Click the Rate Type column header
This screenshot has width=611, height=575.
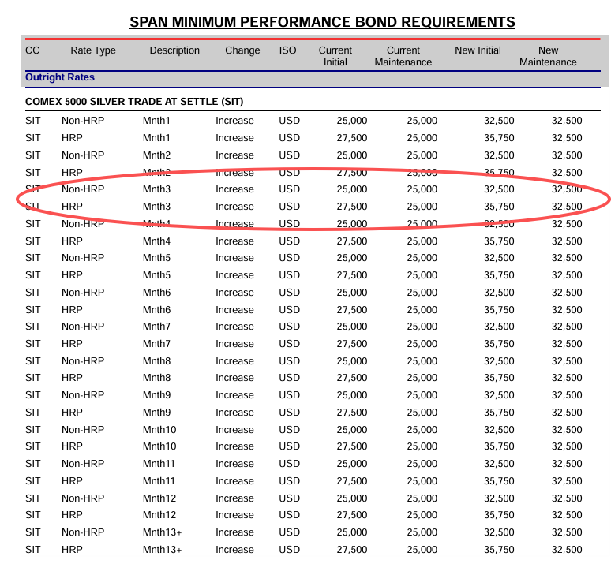93,50
